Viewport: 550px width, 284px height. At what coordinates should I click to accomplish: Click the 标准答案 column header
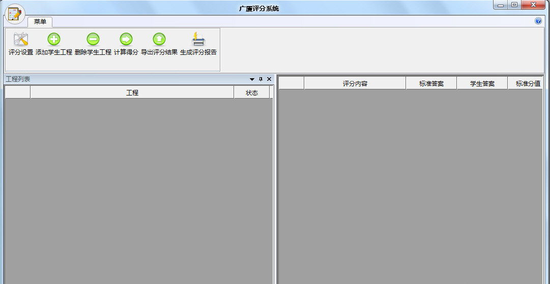[431, 83]
